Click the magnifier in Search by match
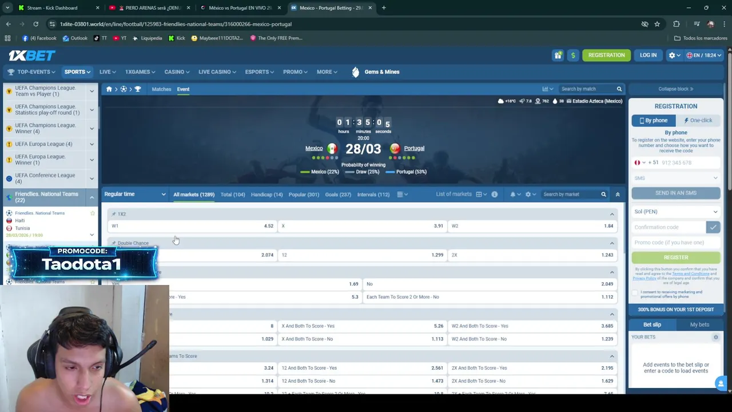 [619, 89]
